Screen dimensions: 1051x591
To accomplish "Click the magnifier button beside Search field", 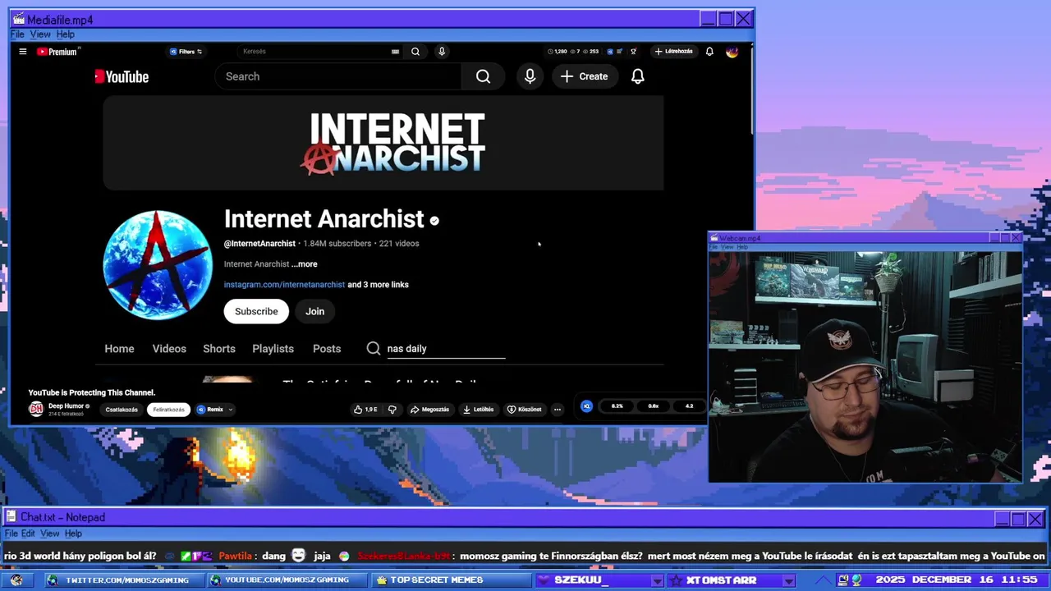I will coord(483,76).
